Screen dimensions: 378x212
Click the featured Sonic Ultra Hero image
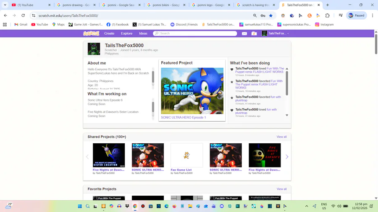[192, 91]
